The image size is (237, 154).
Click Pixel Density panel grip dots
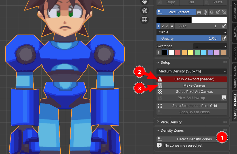click(225, 122)
